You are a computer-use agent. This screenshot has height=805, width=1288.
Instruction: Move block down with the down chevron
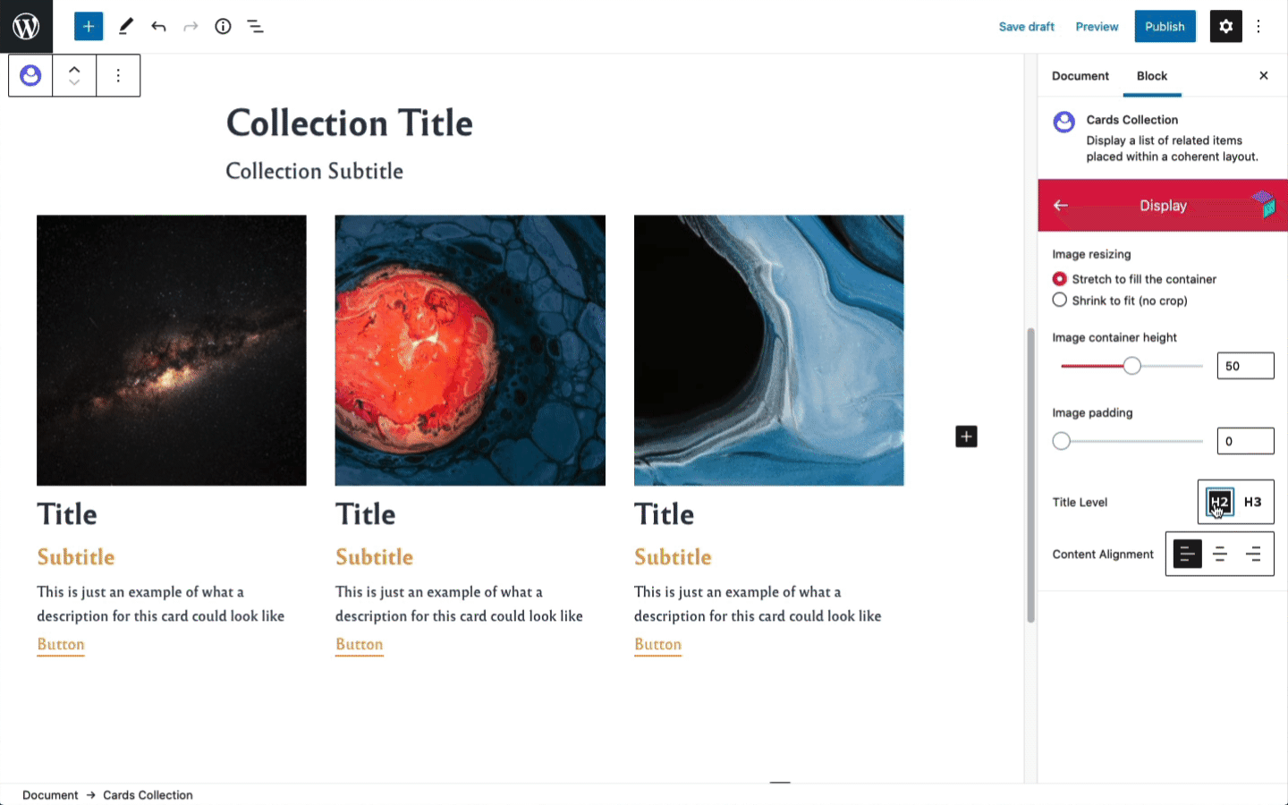74,83
